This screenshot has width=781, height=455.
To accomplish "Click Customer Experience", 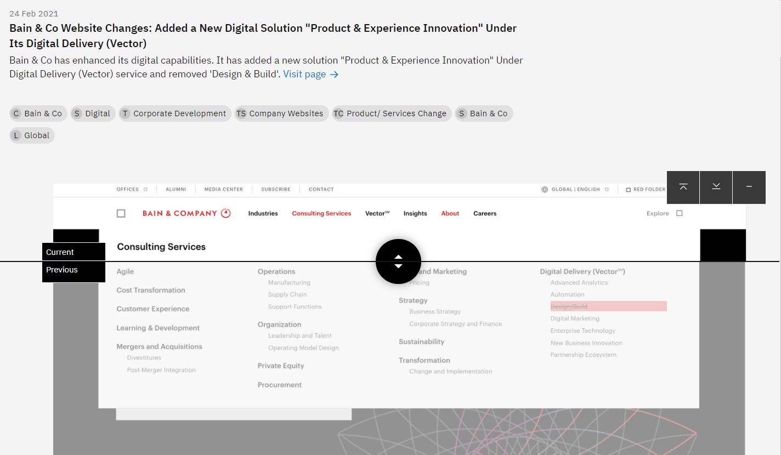I will 153,309.
